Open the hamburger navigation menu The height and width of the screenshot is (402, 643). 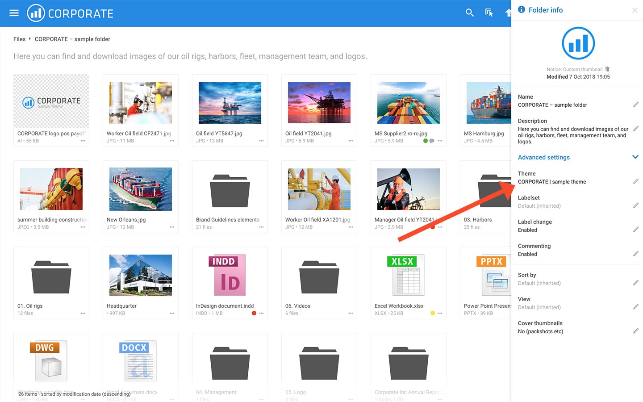click(14, 13)
